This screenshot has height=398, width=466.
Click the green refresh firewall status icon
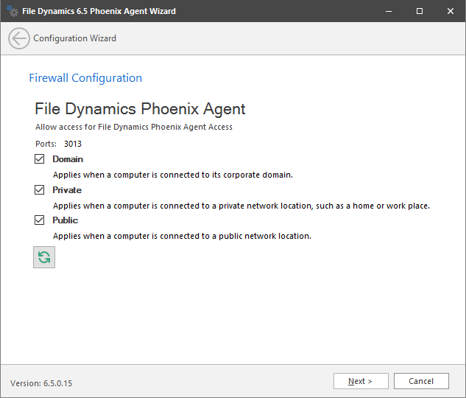coord(44,257)
